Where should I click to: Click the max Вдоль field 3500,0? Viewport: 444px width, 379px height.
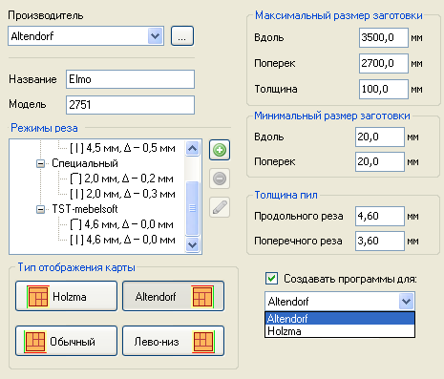coord(384,37)
